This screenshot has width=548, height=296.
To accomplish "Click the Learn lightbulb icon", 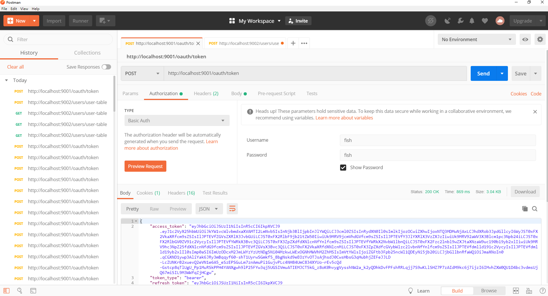I will coord(411,291).
